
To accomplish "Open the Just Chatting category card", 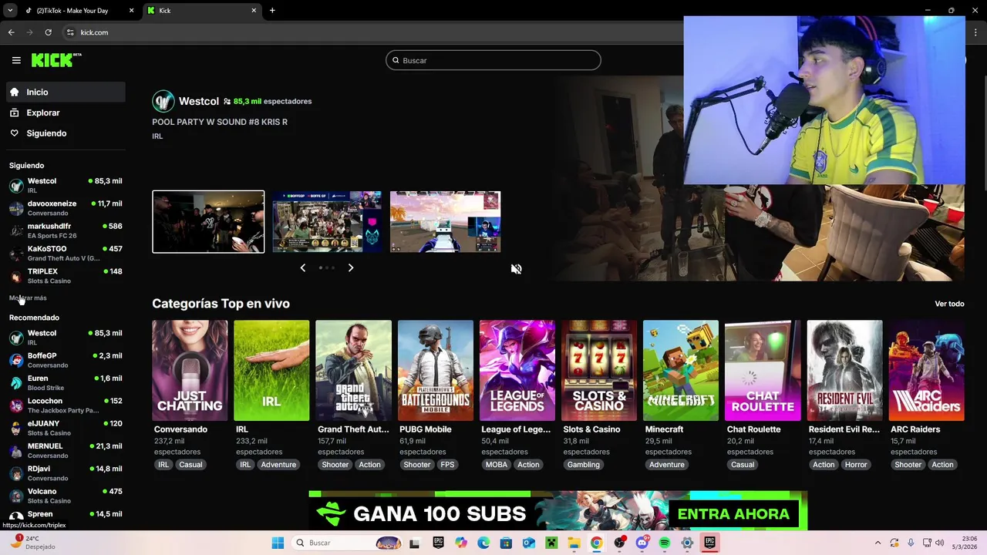I will click(x=190, y=371).
